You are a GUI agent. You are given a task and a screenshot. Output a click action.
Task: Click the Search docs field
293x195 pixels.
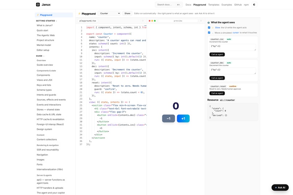tap(169, 5)
